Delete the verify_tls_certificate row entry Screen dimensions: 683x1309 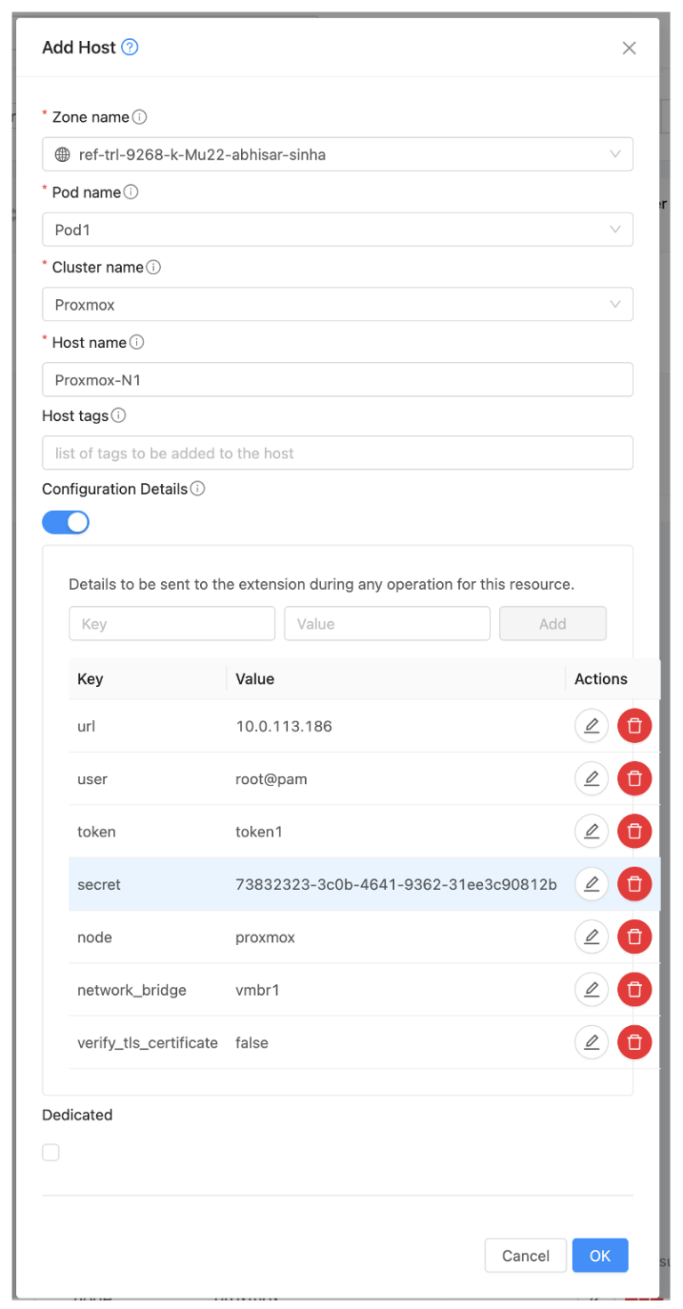[635, 1041]
